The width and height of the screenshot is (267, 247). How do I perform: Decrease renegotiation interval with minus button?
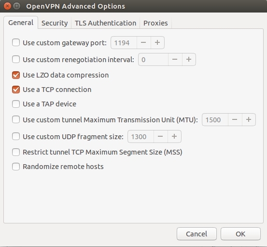point(175,59)
